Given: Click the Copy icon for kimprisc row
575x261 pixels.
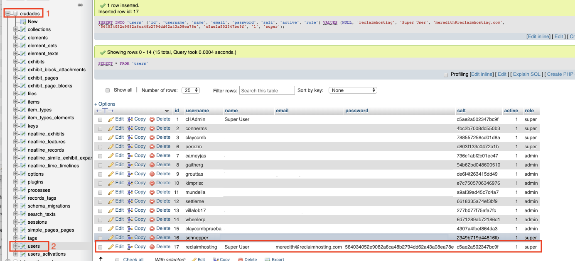Looking at the screenshot, I should tap(130, 183).
